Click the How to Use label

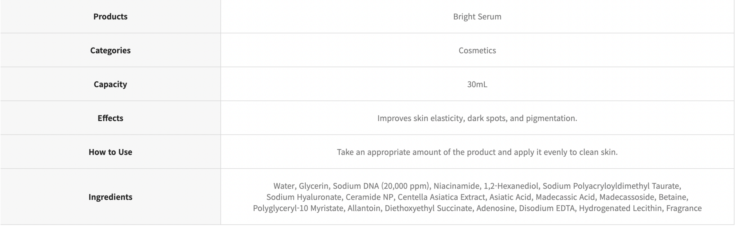(x=110, y=152)
